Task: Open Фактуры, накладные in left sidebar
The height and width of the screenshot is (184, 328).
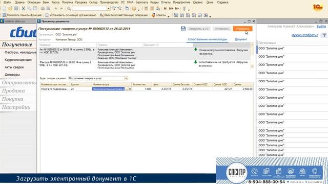Action: (20, 52)
